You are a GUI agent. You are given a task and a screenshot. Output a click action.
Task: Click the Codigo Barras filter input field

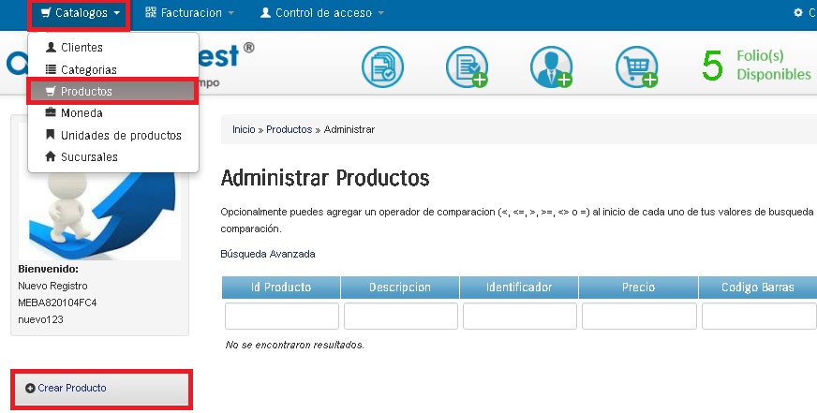(759, 317)
